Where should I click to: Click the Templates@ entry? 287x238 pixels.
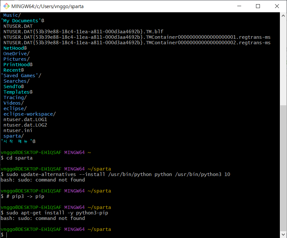pos(18,92)
